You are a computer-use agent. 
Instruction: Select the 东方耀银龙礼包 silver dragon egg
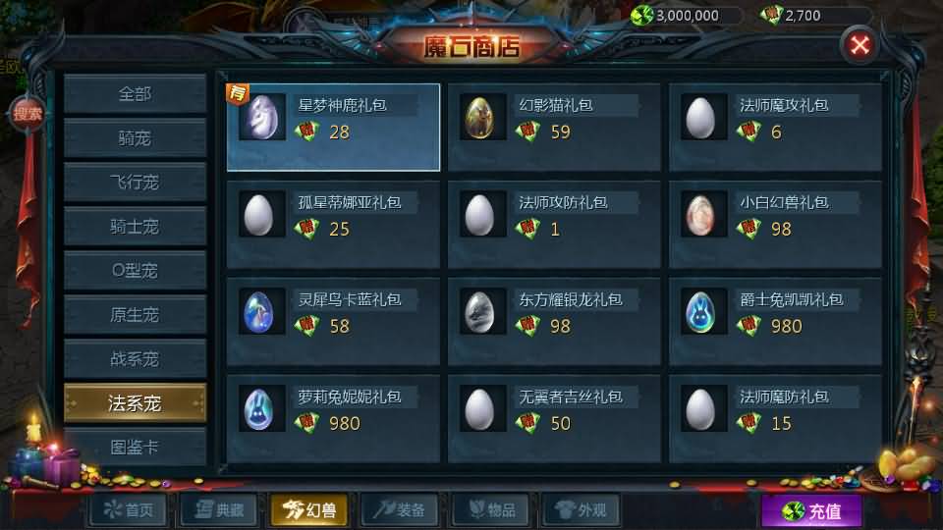[x=482, y=312]
